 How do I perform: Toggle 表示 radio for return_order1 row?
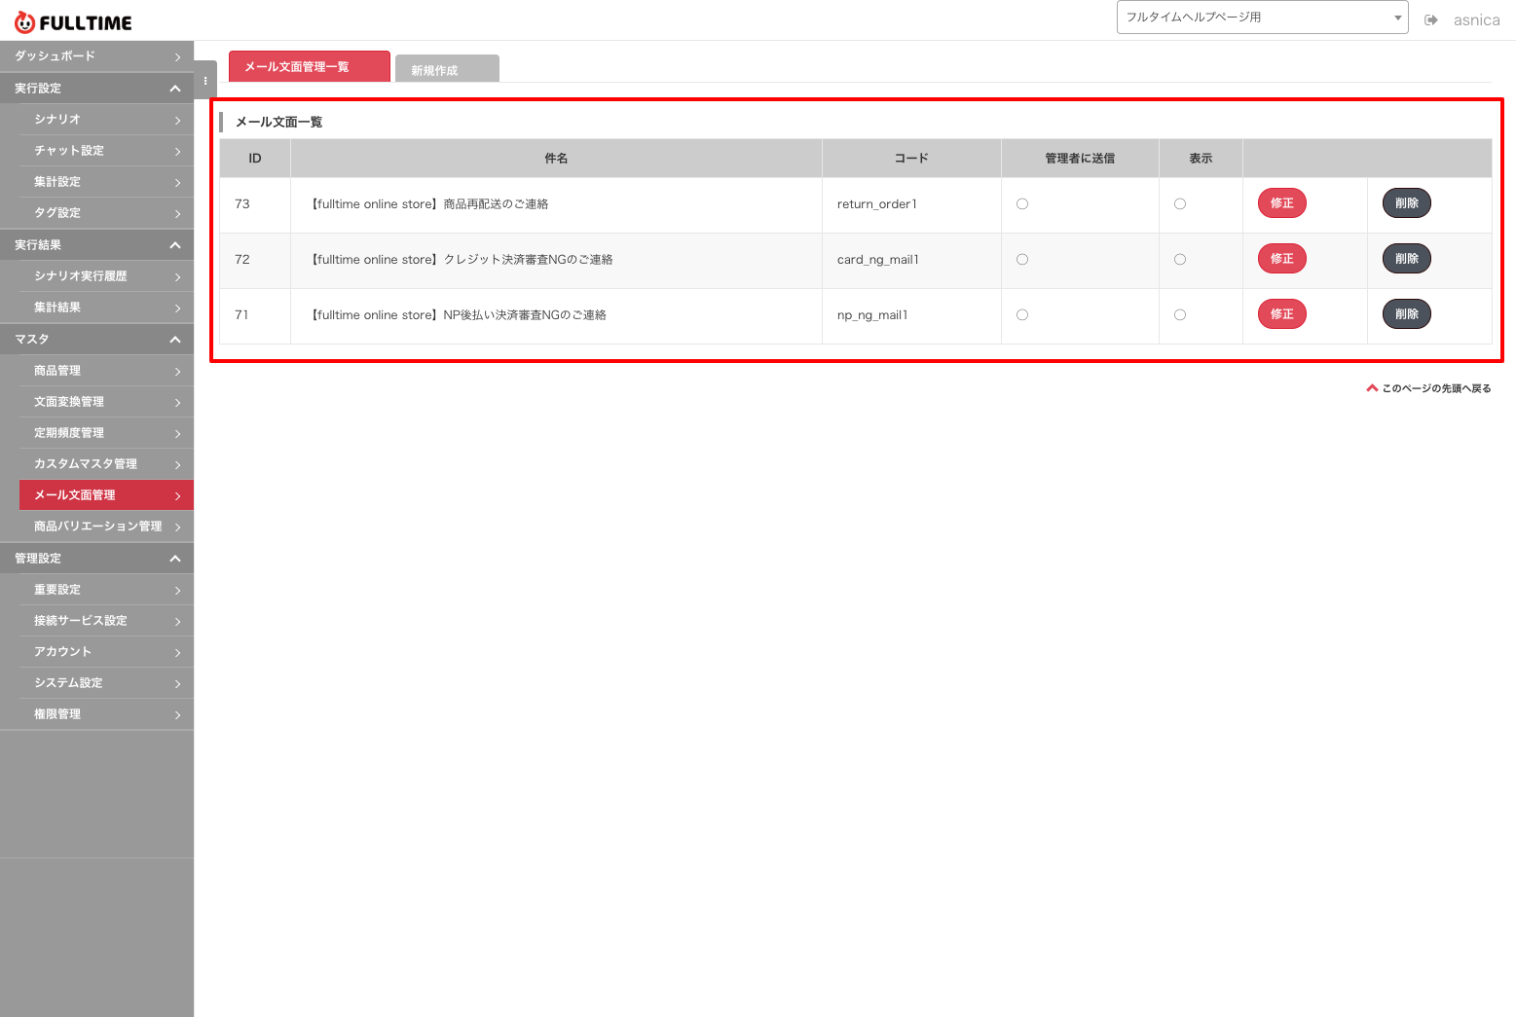[x=1180, y=204]
